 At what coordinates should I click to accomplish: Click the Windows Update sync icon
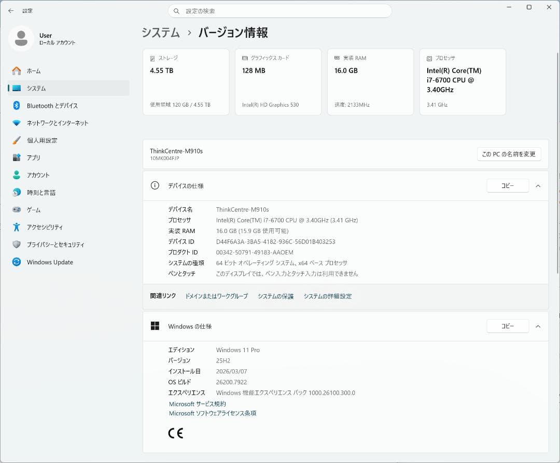click(17, 262)
